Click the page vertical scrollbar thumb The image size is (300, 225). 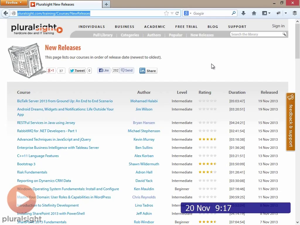point(298,41)
